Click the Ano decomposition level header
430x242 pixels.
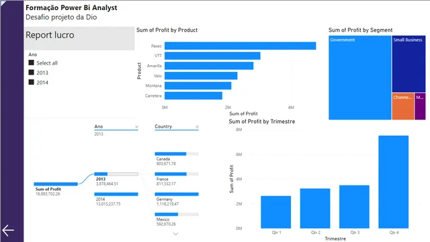pos(99,126)
